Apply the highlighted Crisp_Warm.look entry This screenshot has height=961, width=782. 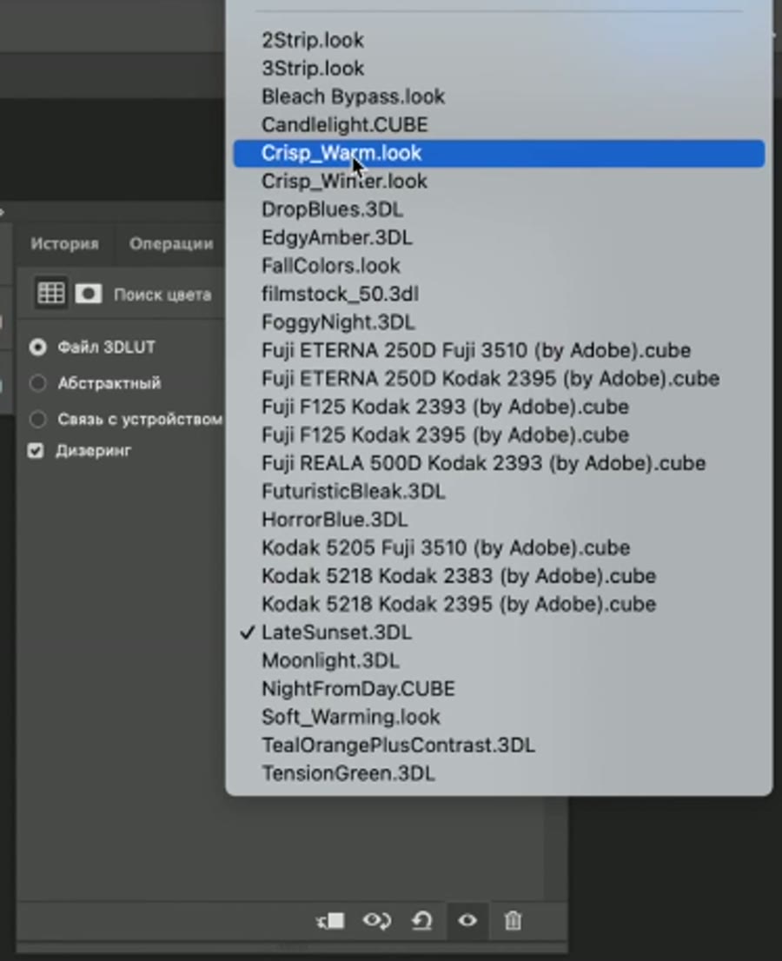tap(499, 153)
